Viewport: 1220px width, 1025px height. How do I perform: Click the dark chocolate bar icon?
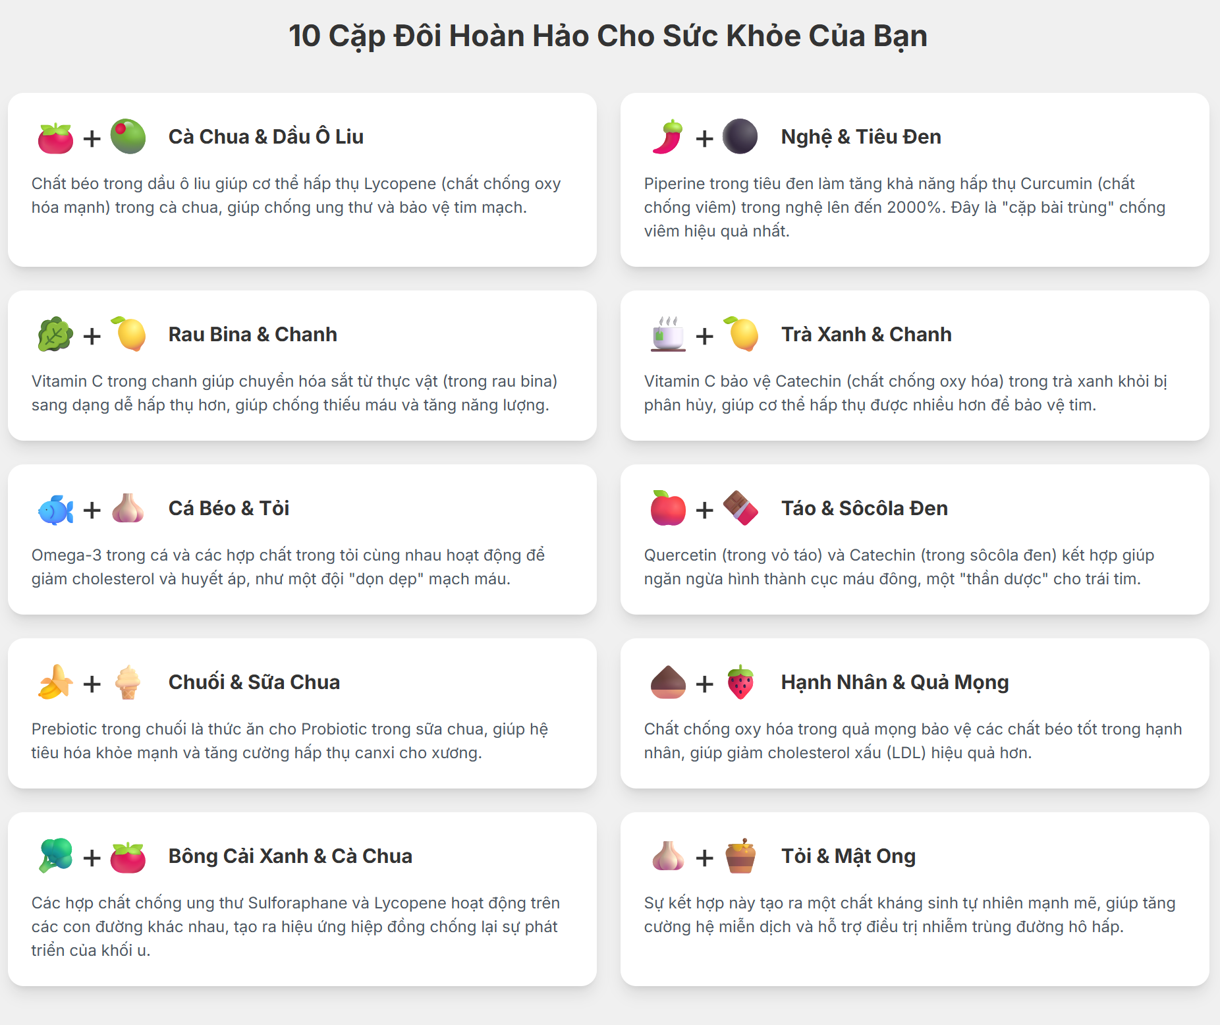click(740, 508)
